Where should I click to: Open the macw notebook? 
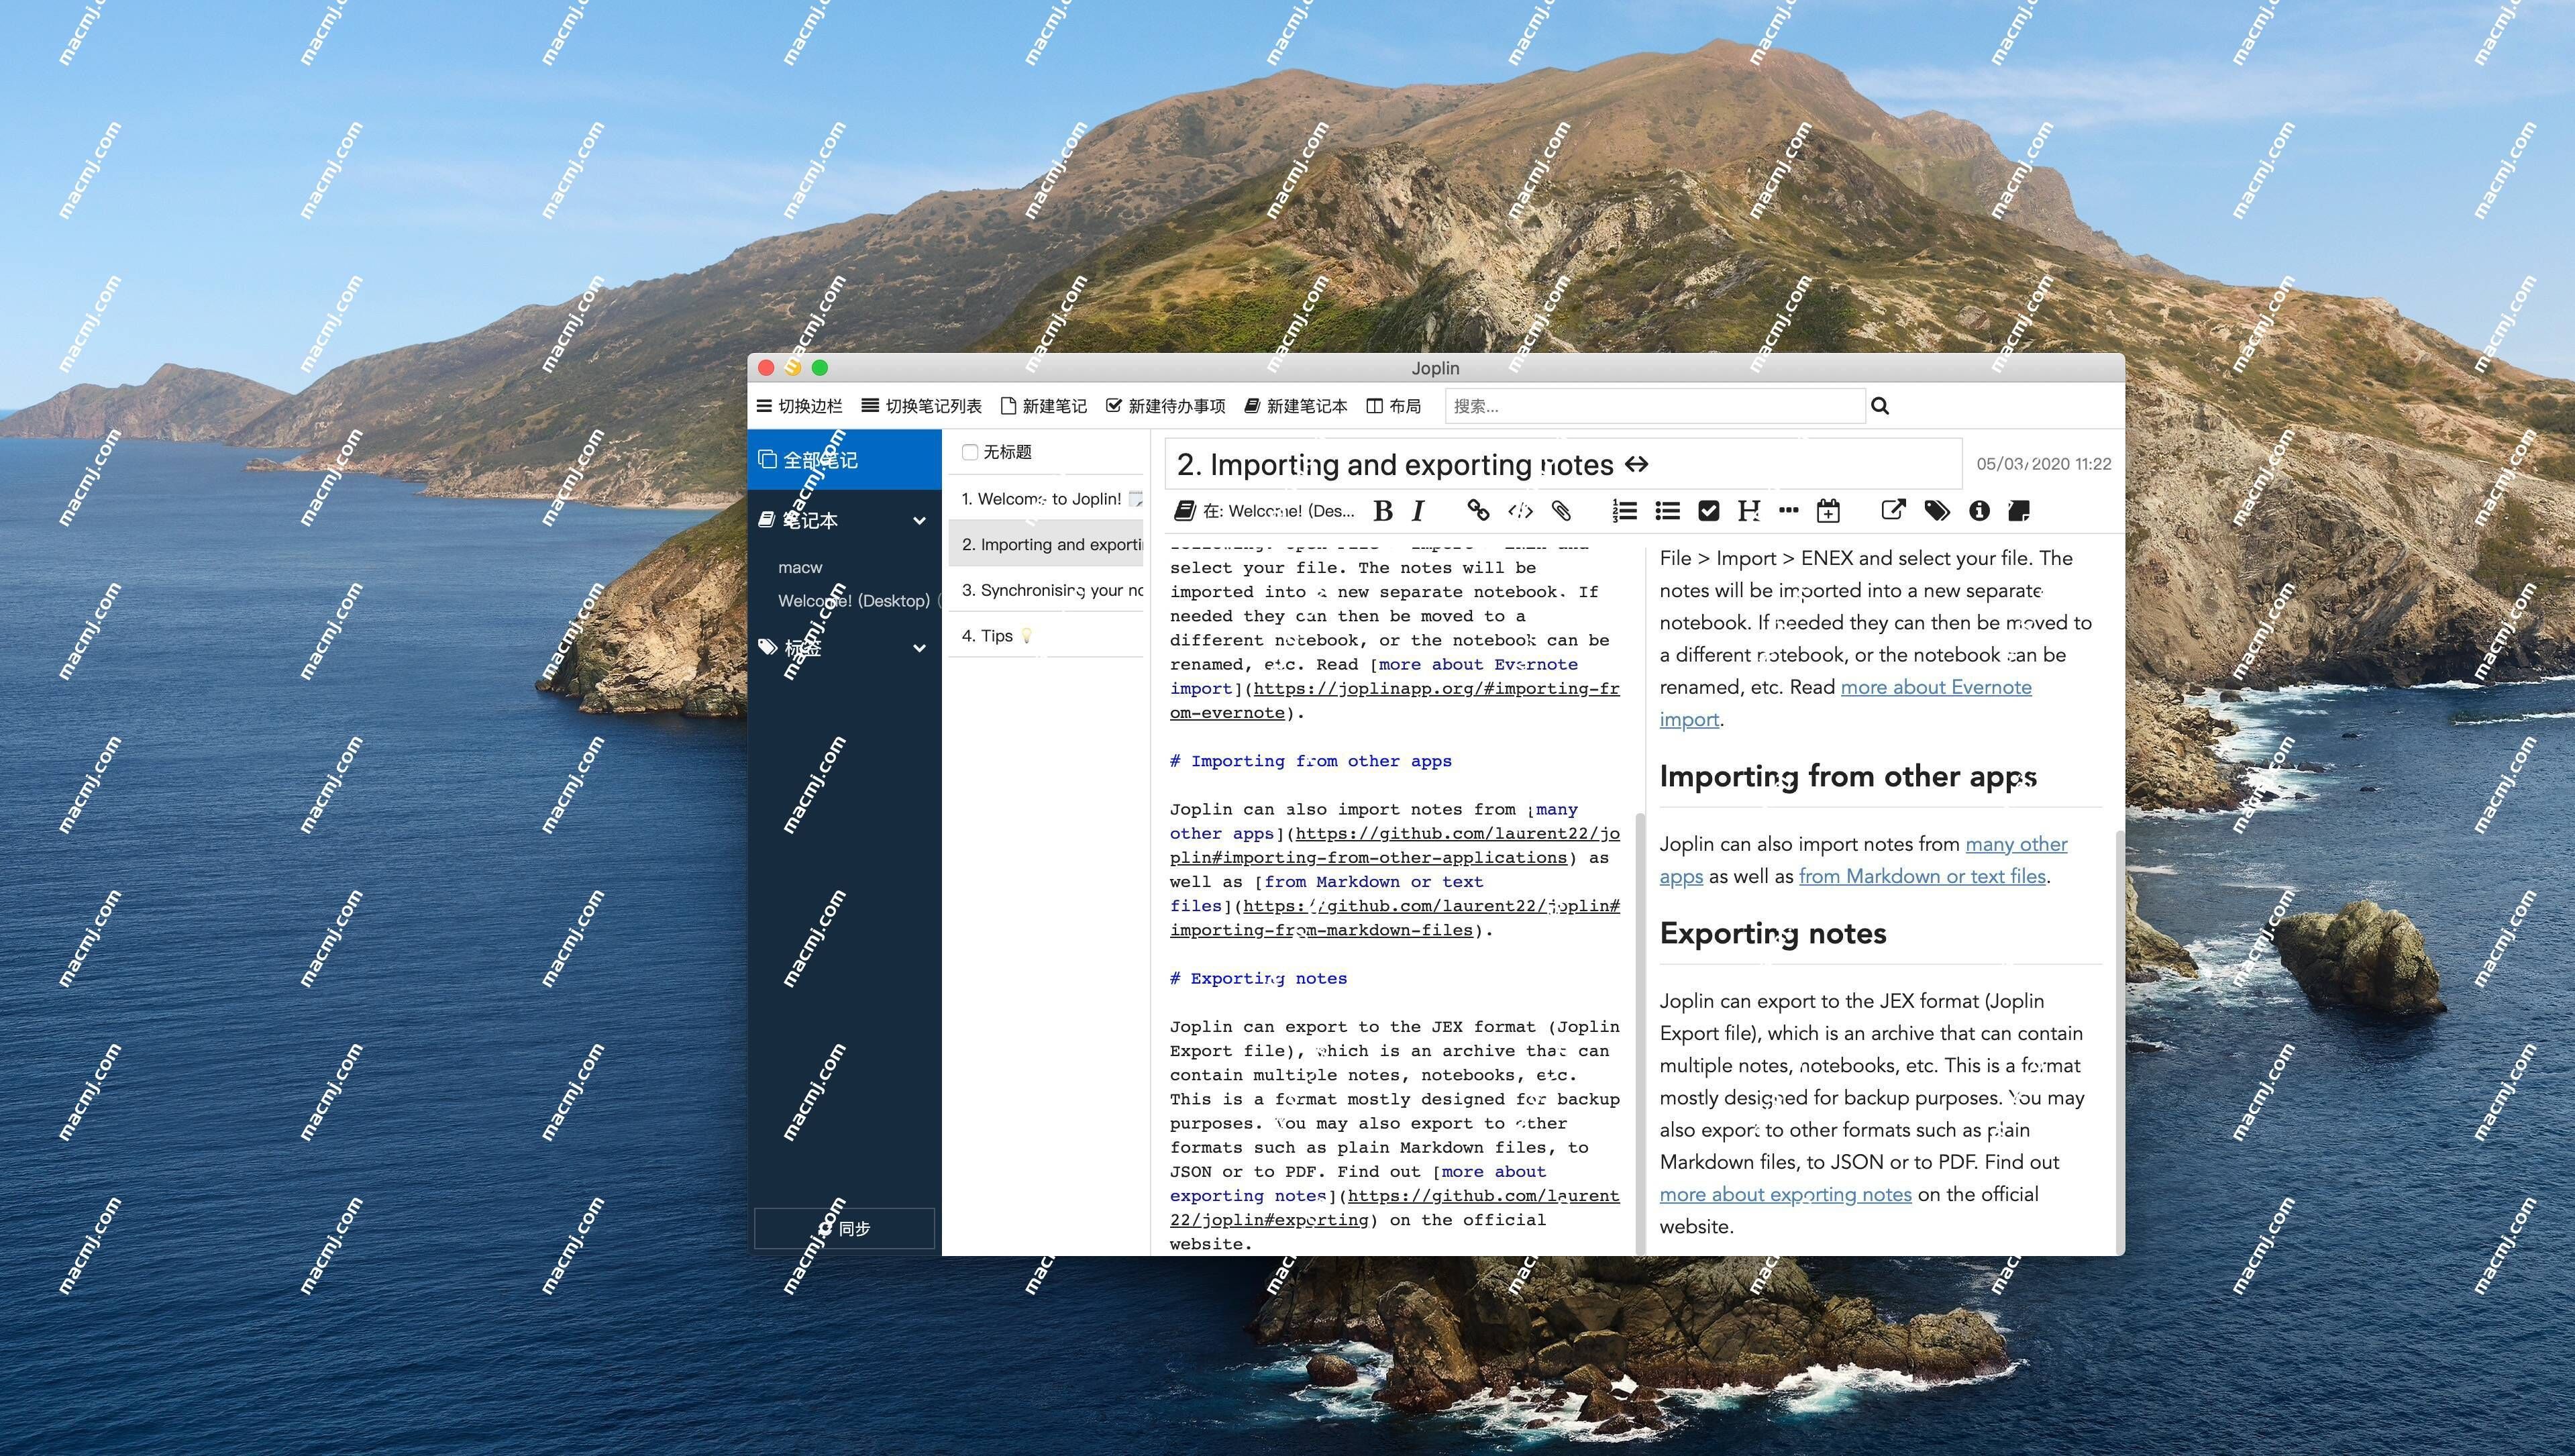tap(800, 567)
